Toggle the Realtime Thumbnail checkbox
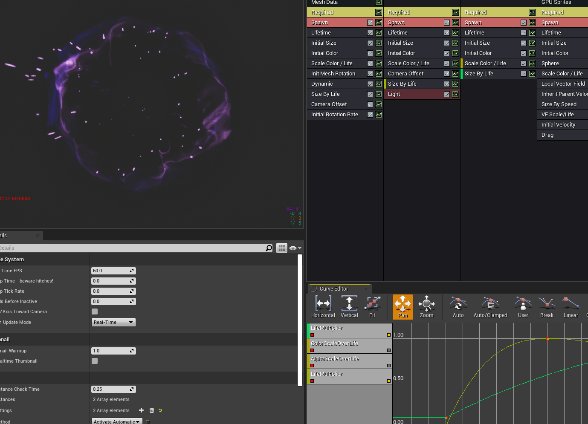The height and width of the screenshot is (424, 588). 95,361
